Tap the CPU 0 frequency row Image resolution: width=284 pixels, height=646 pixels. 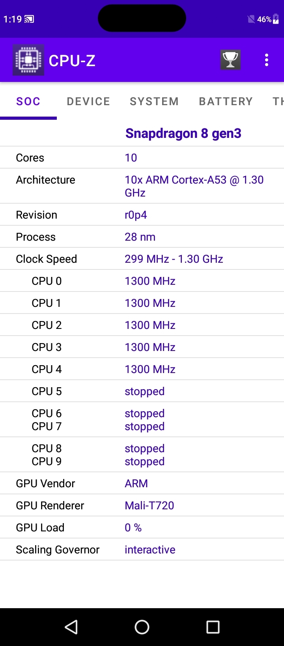point(142,281)
